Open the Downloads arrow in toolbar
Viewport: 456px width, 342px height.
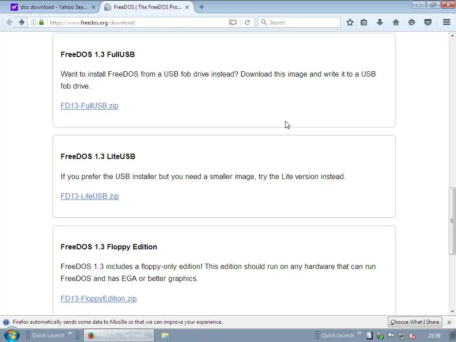[x=380, y=22]
